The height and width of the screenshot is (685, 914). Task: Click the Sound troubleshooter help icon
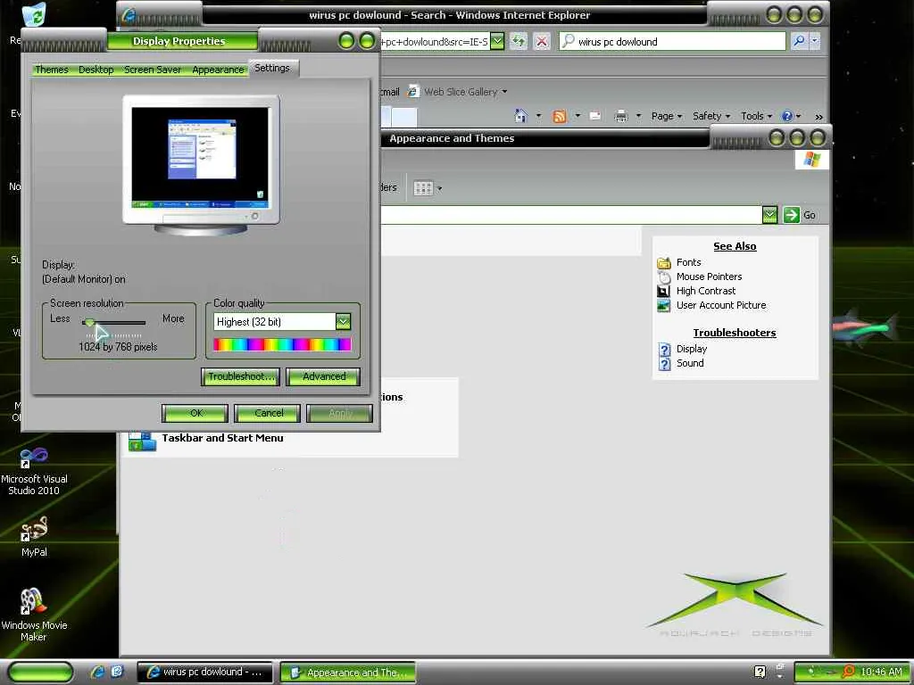click(664, 364)
